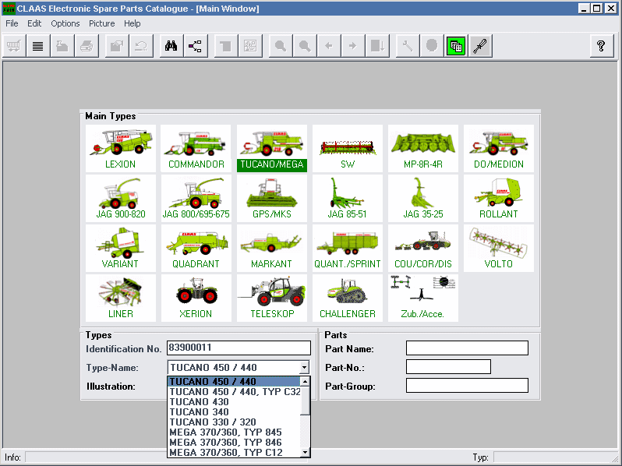This screenshot has width=622, height=466.
Task: Choose MEGA 370/360, TYP 846 option
Action: (234, 443)
